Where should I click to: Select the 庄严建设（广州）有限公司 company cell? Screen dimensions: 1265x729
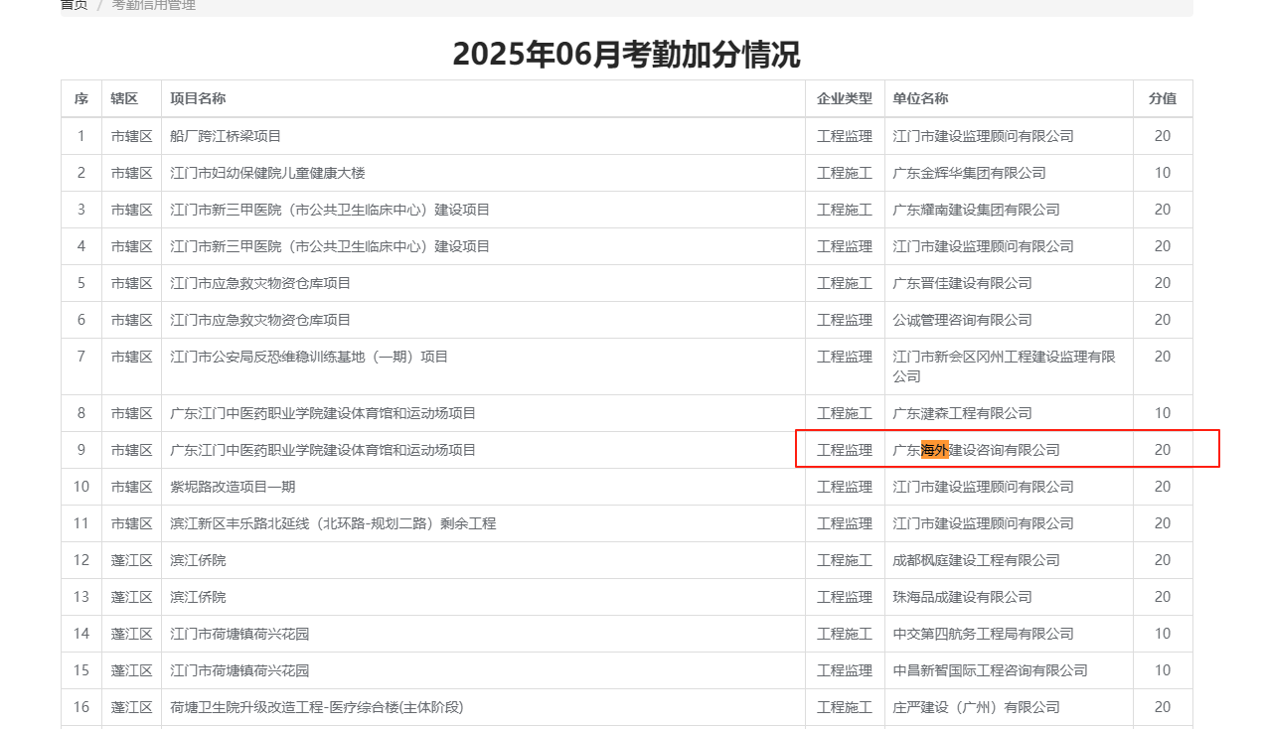[976, 707]
